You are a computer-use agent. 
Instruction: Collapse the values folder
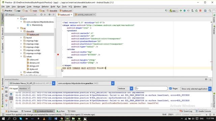click(21, 56)
